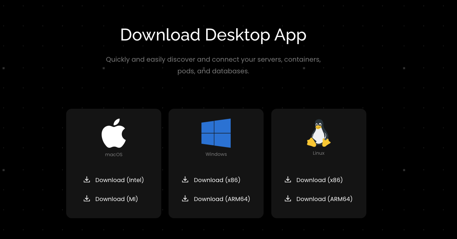The image size is (457, 239).
Task: Download the Windows x86 build
Action: point(217,180)
